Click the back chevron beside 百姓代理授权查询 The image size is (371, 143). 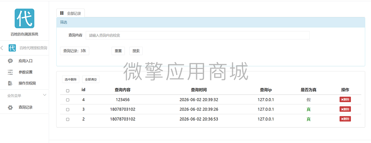tap(2, 48)
